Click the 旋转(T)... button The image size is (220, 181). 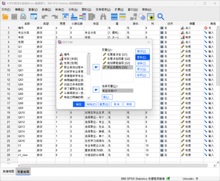tap(143, 63)
